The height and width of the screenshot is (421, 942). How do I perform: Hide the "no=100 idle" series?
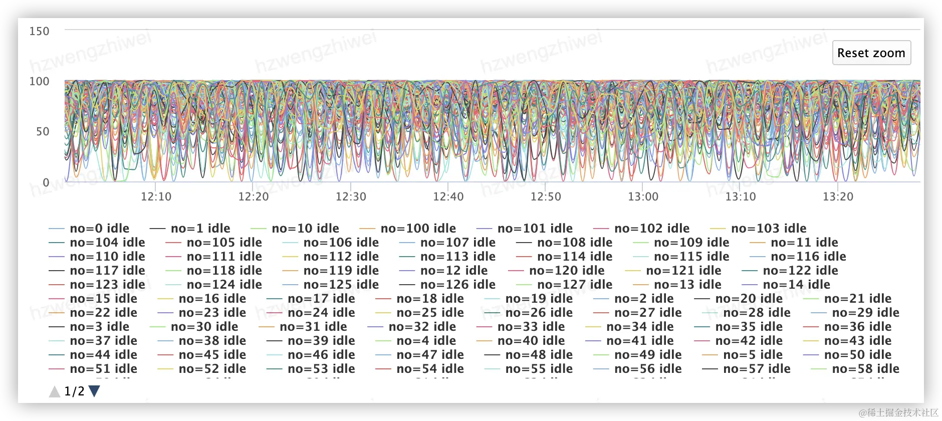(x=407, y=229)
